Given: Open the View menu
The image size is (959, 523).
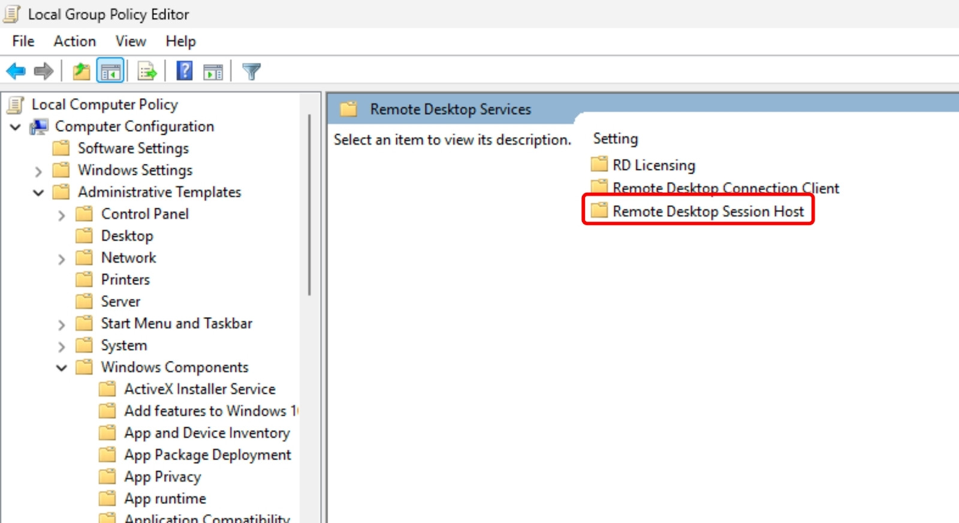Looking at the screenshot, I should click(x=131, y=41).
